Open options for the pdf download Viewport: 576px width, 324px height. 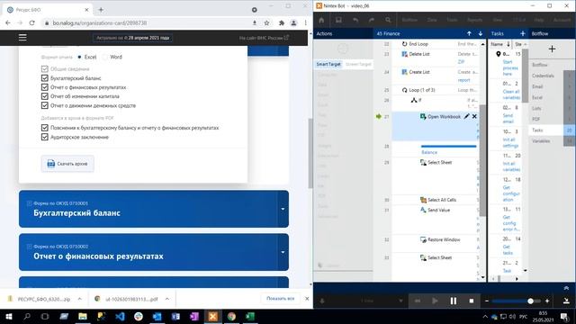(167, 299)
